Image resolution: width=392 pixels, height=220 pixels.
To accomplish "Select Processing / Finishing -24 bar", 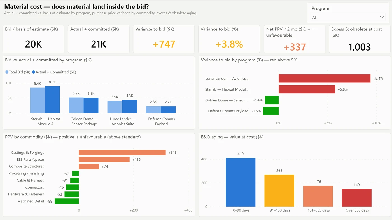I will 75,173.
